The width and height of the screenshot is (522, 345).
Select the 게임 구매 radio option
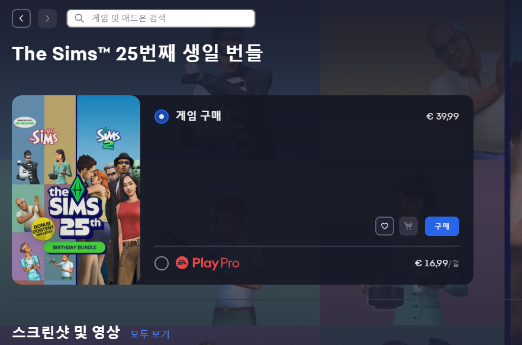pos(162,117)
